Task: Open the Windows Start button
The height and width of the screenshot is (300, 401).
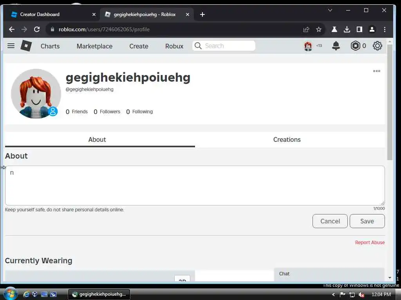Action: pyautogui.click(x=10, y=294)
